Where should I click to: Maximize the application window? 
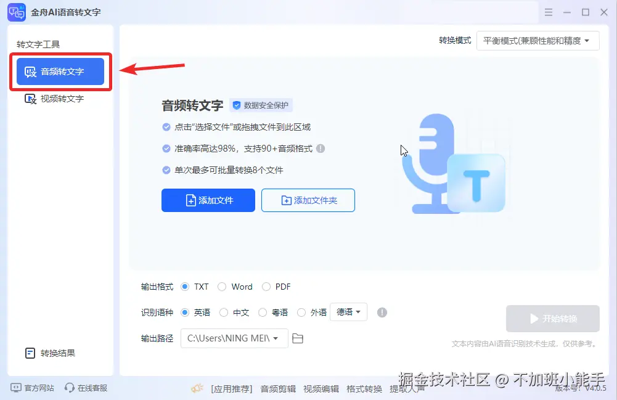(586, 12)
